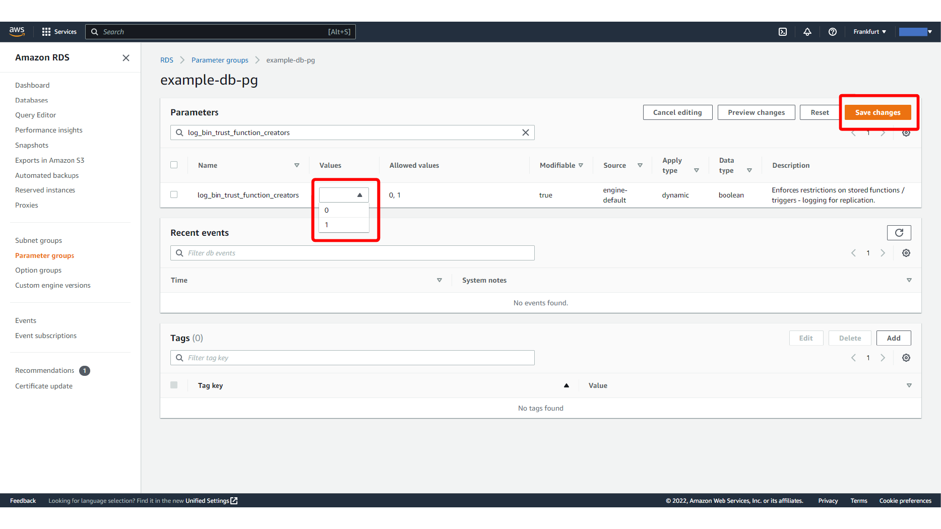Refresh the Recent events list
The height and width of the screenshot is (529, 941).
899,233
